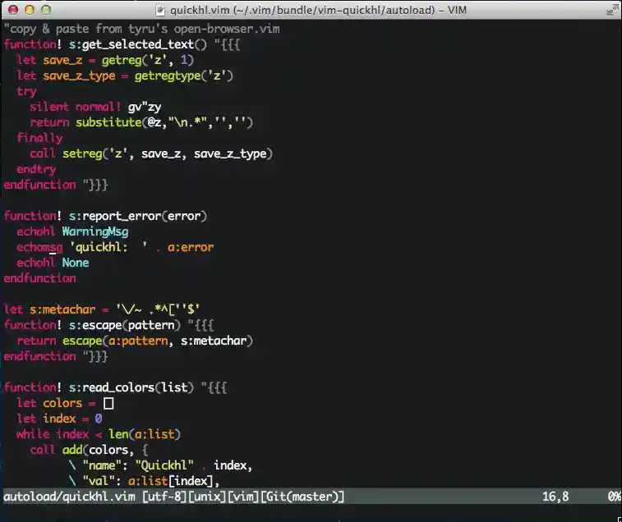
Task: Click the comment line mentioning open-browser.vim
Action: (x=141, y=29)
